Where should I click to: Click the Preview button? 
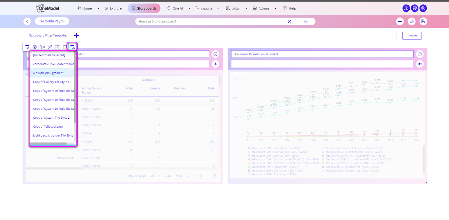tap(412, 36)
